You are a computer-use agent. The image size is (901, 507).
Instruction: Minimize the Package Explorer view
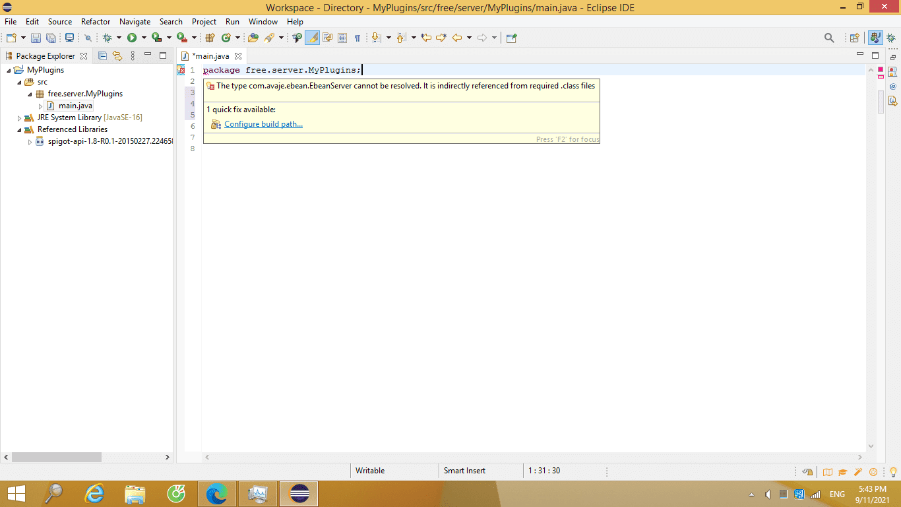tap(148, 55)
